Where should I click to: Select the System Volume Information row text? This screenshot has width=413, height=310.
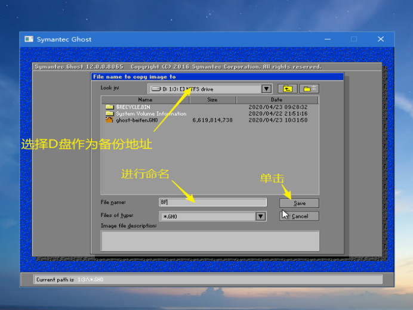151,114
